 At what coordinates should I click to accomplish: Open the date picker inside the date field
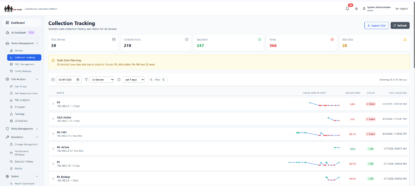pos(78,80)
